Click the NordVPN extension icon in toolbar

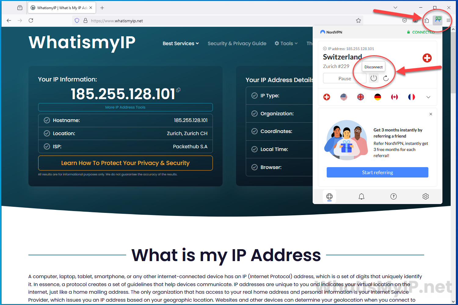(x=438, y=20)
